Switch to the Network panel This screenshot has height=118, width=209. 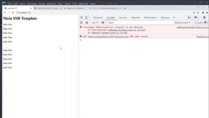click(136, 17)
